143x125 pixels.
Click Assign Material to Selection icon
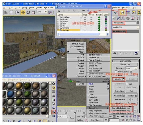(x=9, y=121)
